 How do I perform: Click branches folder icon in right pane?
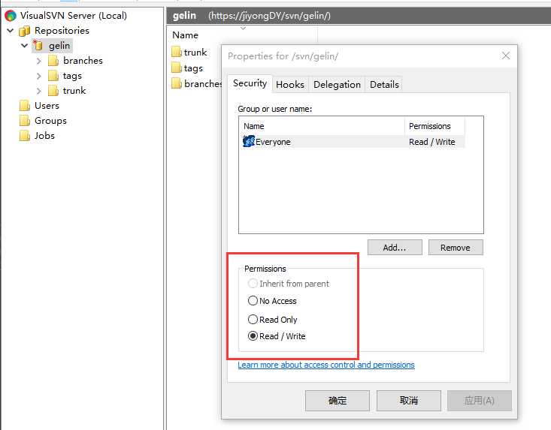pyautogui.click(x=177, y=83)
